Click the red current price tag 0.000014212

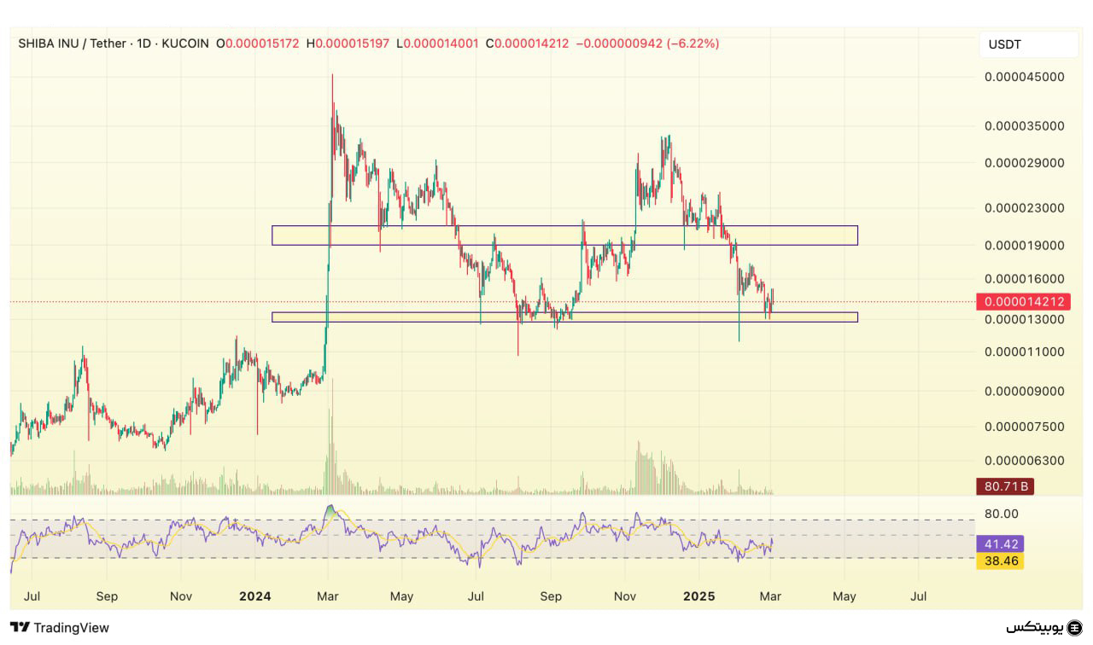coord(1024,302)
